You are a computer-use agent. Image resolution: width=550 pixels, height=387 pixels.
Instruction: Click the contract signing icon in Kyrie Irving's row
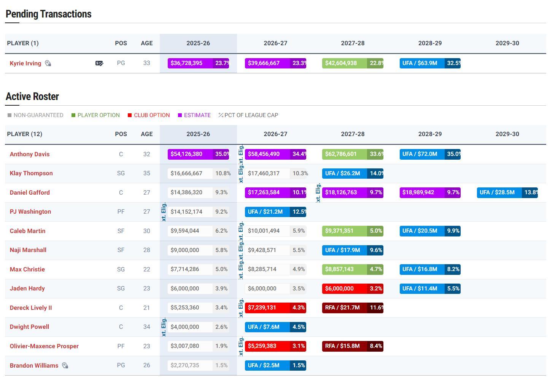point(99,63)
